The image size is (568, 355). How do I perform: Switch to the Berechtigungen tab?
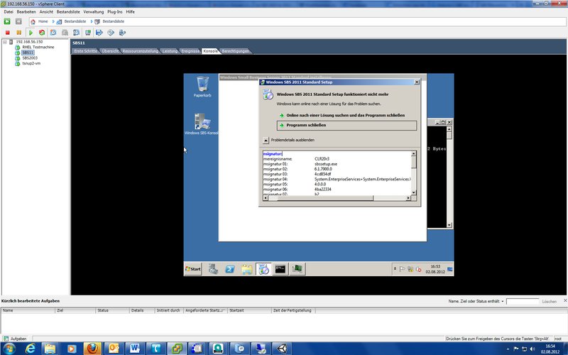pyautogui.click(x=235, y=51)
